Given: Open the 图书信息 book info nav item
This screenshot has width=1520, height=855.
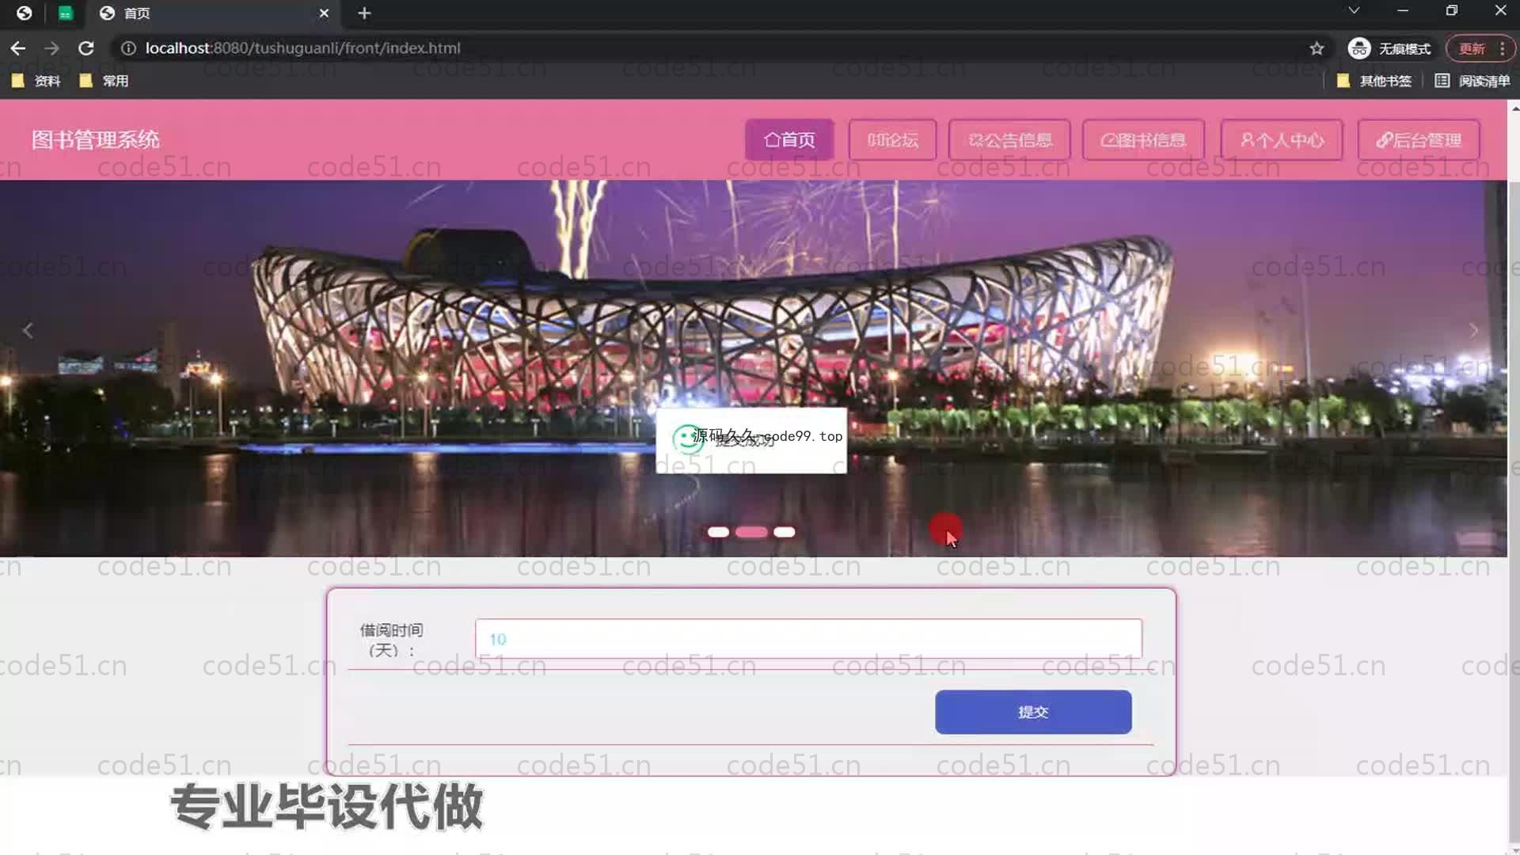Looking at the screenshot, I should [x=1143, y=140].
